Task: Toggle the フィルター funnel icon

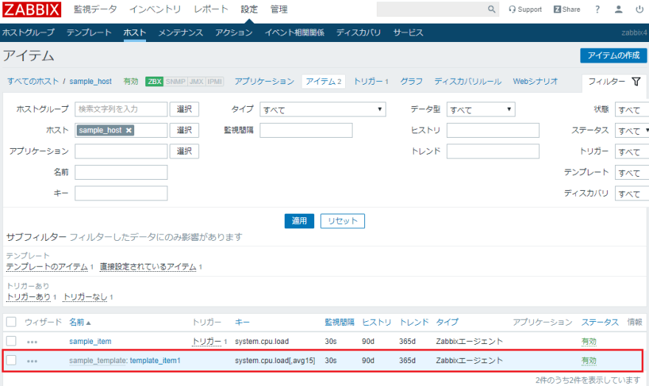Action: (x=636, y=82)
